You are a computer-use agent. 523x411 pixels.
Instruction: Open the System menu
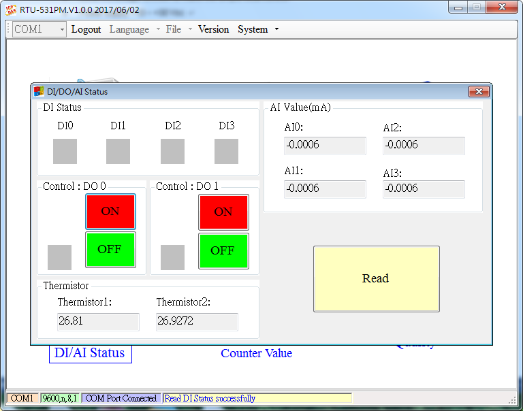(x=253, y=29)
